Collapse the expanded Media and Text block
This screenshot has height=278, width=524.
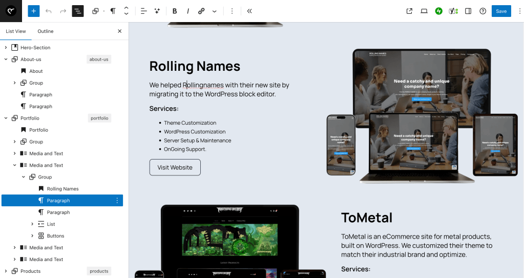14,165
